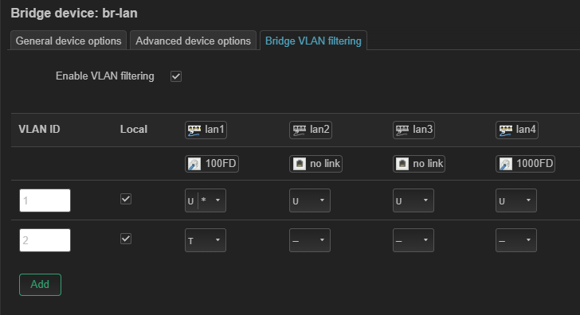
Task: Click the lan1 port icon
Action: (x=194, y=130)
